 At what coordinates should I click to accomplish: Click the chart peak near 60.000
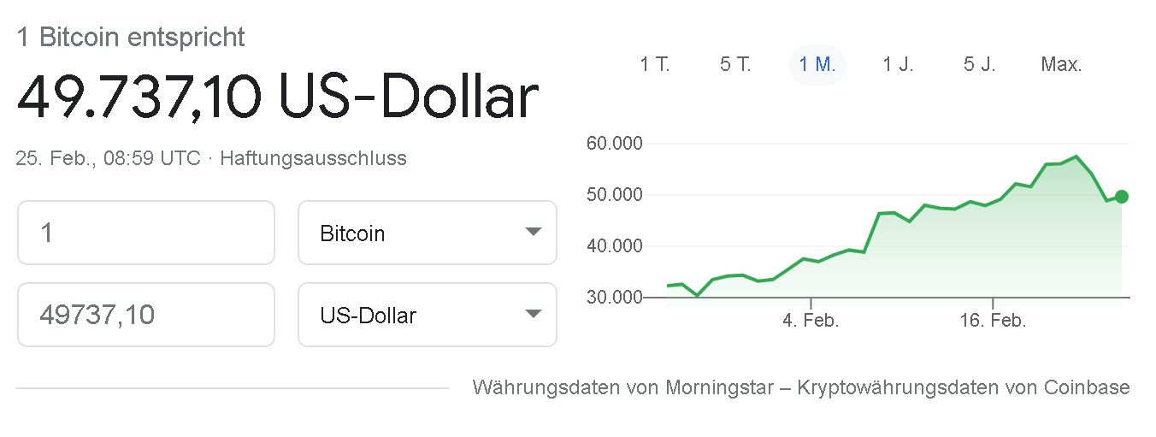click(1076, 156)
